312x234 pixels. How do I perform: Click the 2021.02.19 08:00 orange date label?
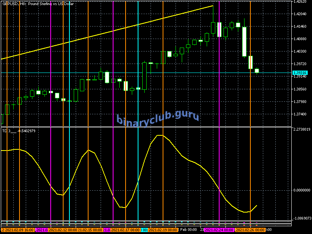tap(162, 230)
